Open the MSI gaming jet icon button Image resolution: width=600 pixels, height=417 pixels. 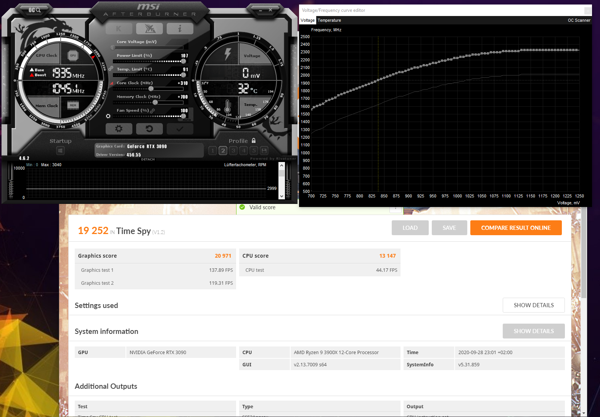149,29
